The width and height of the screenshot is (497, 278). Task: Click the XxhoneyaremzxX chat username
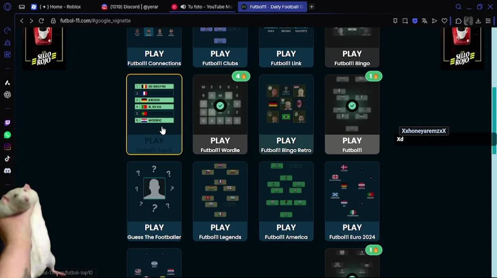423,131
